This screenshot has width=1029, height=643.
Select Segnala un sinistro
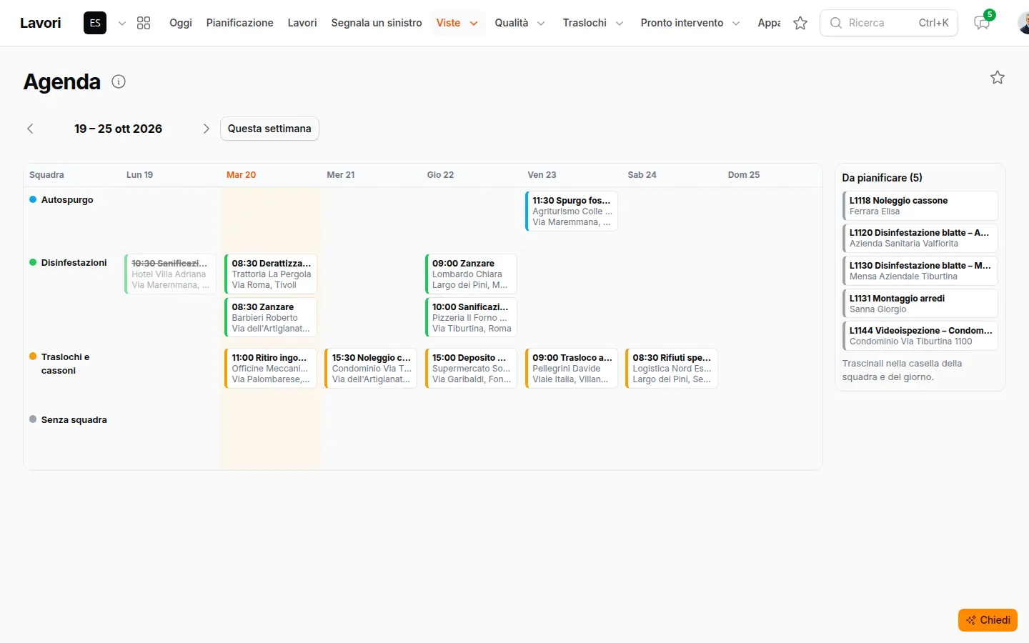point(377,23)
